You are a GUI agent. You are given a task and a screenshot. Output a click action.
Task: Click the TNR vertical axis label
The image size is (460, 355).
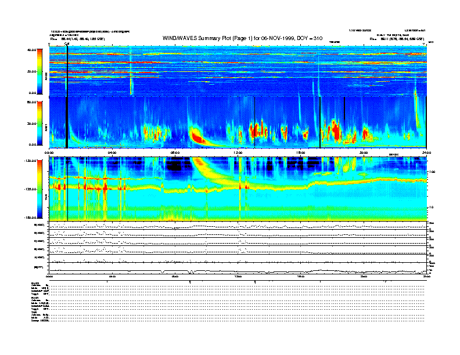pos(46,198)
